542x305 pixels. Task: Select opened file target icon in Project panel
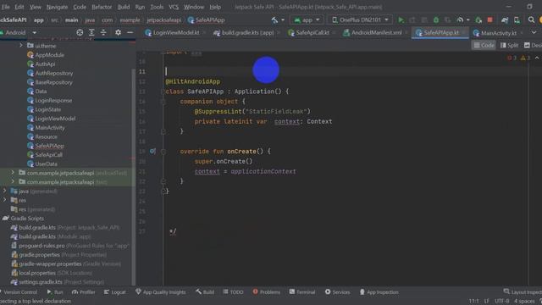[80, 32]
